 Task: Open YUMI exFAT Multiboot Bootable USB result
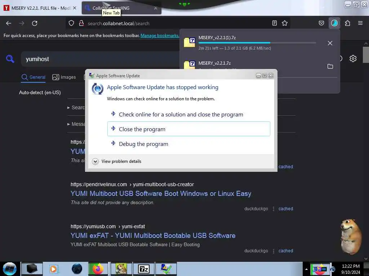[153, 236]
